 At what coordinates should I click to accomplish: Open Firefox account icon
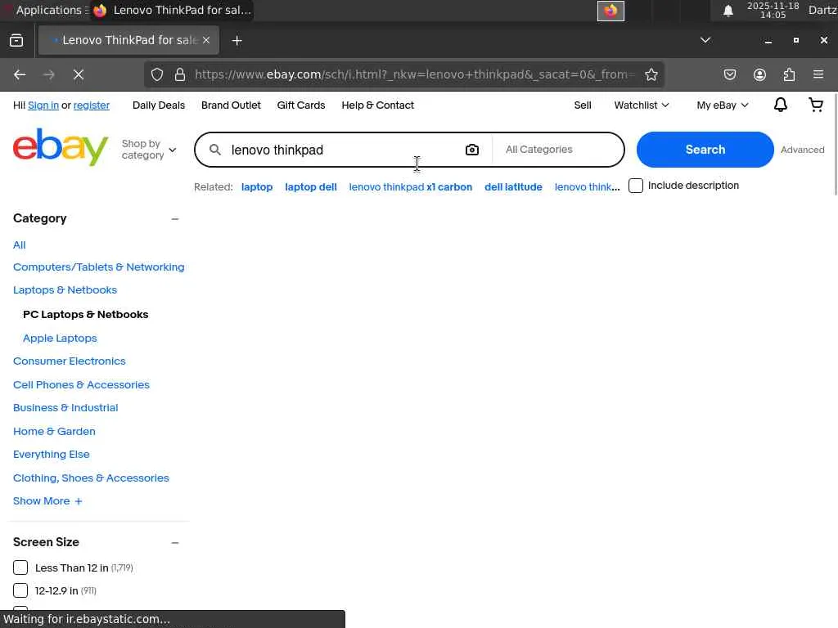coord(759,74)
